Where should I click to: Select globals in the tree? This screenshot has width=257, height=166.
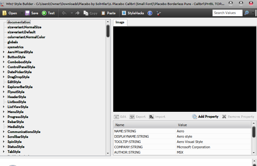[13, 42]
